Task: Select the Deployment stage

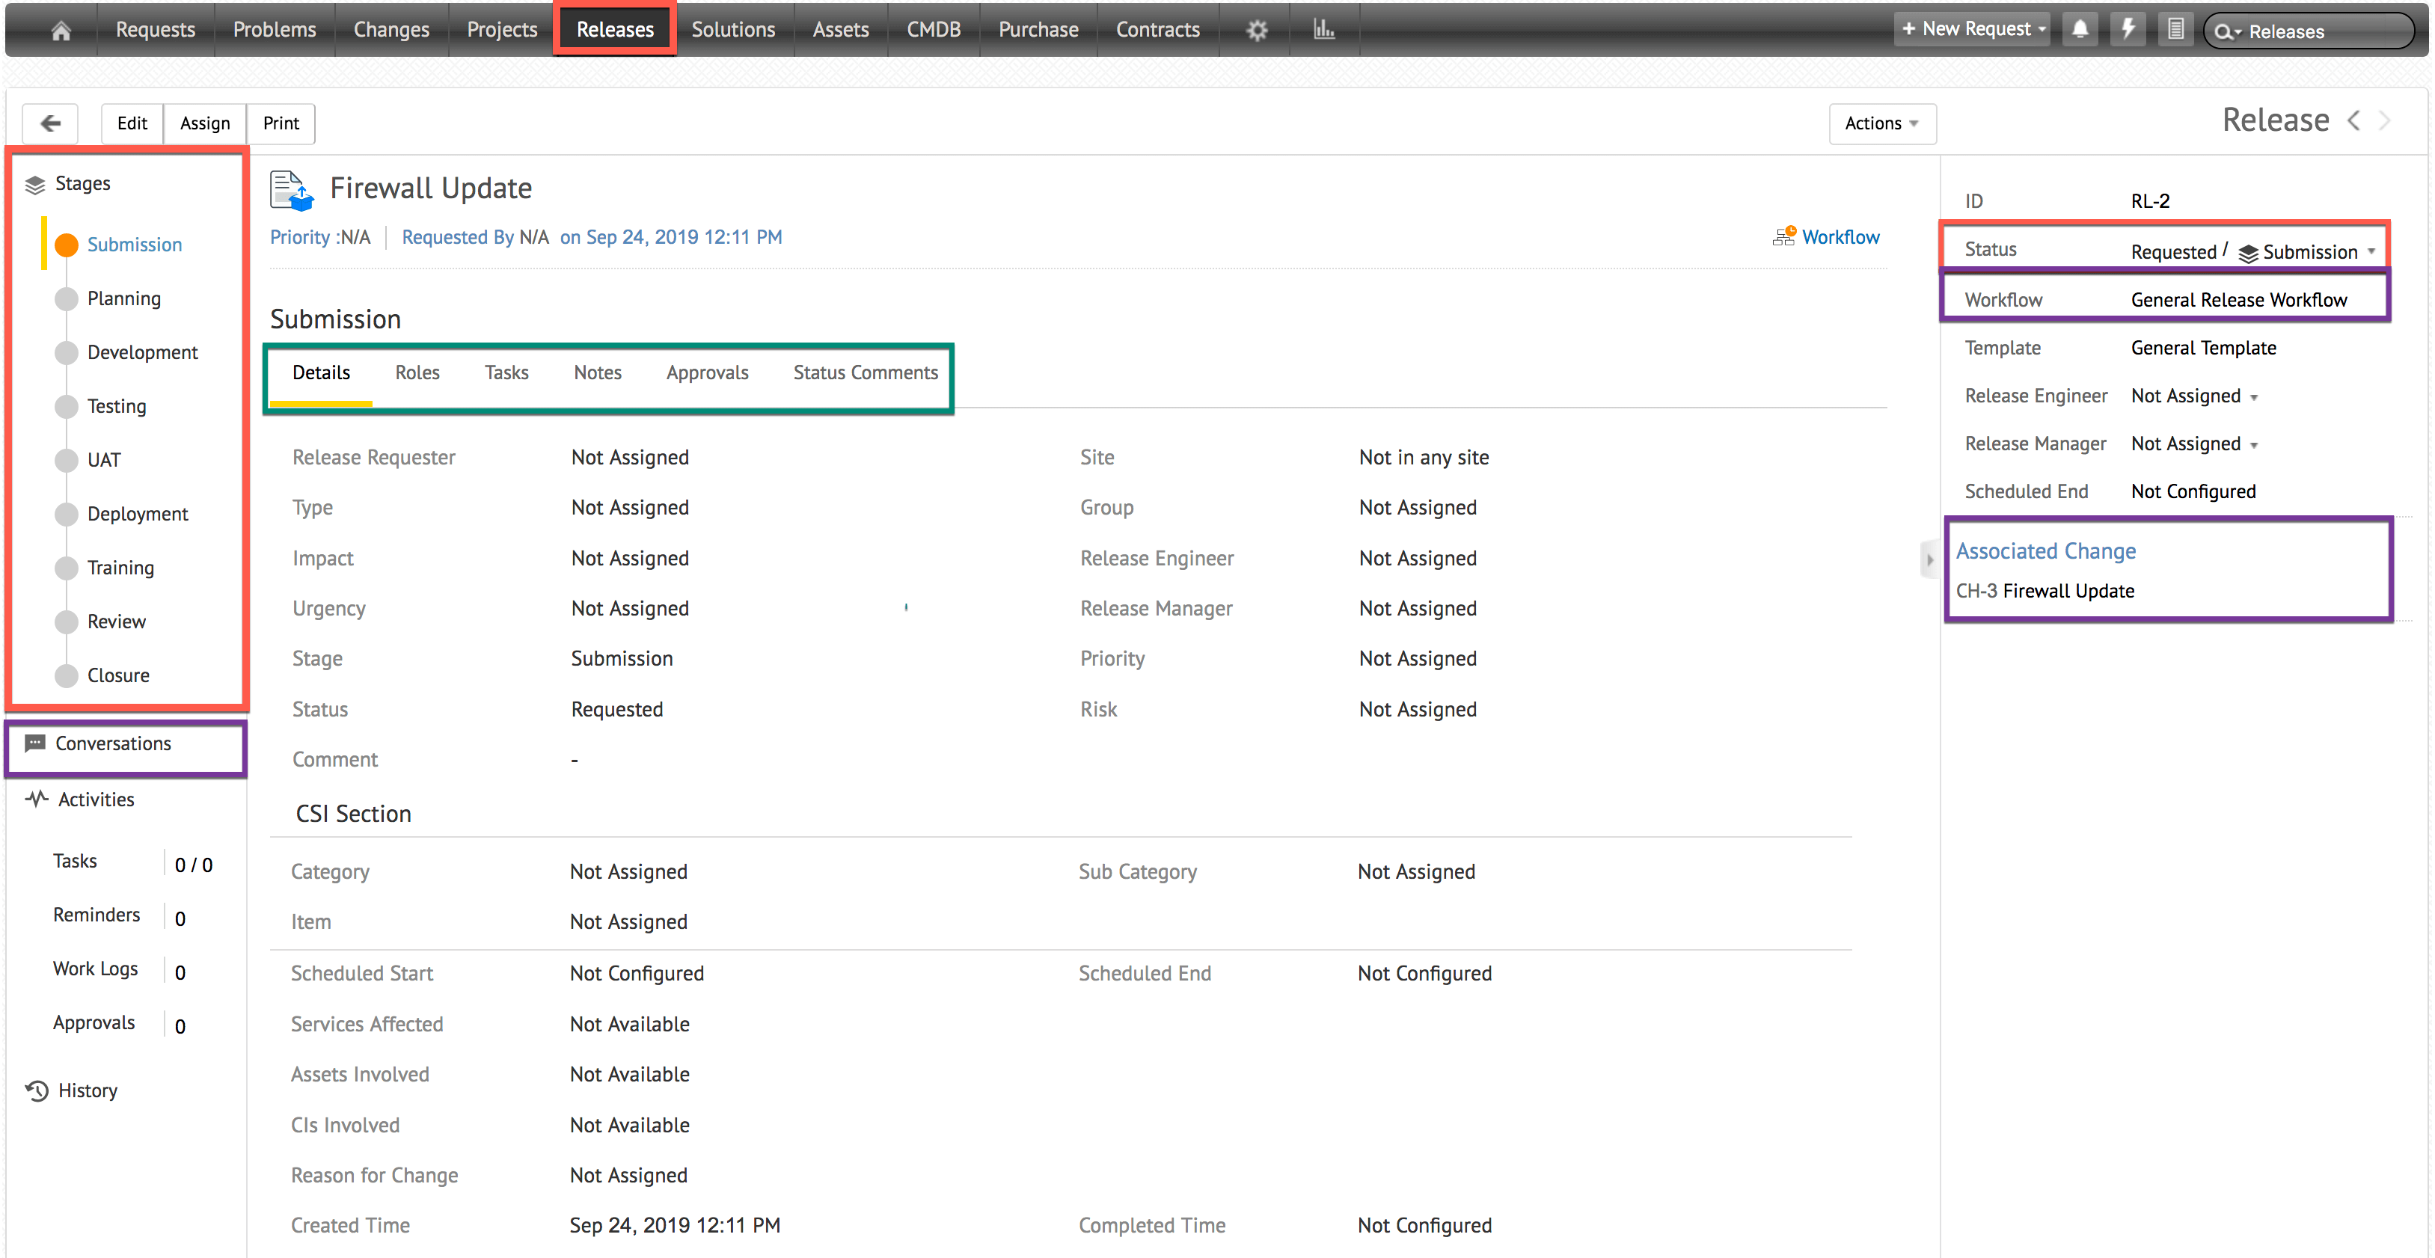Action: click(x=137, y=514)
